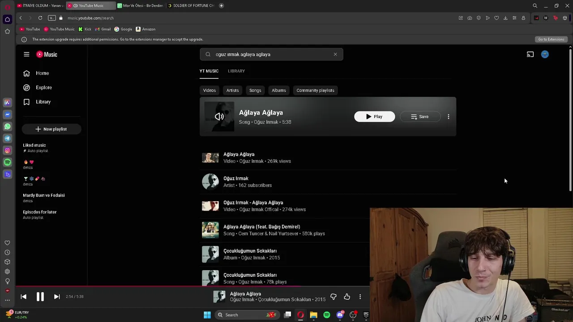The image size is (573, 322).
Task: Save top result to library
Action: 420,116
